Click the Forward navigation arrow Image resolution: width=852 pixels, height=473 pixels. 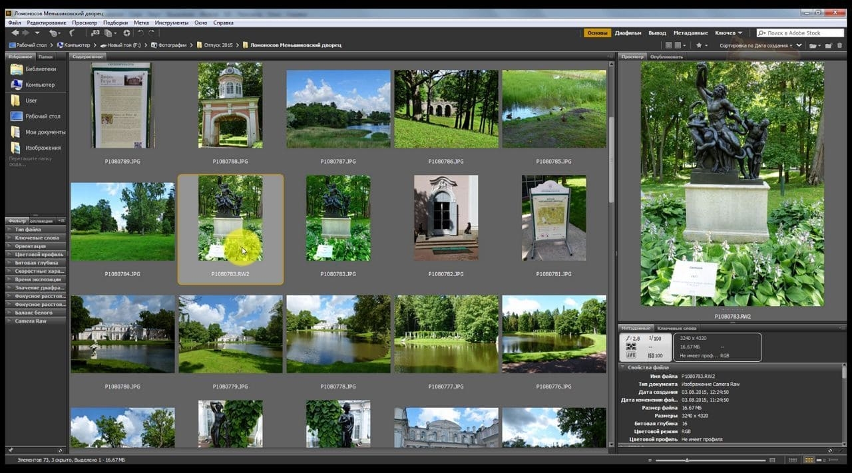[x=25, y=33]
